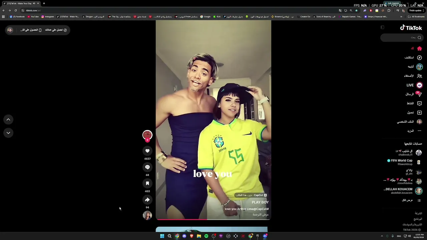The width and height of the screenshot is (427, 240).
Task: Share the video using the arrow icon
Action: click(147, 200)
